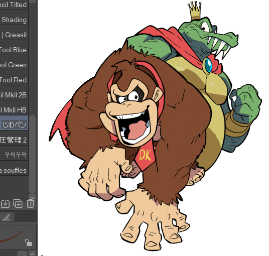Select the '圧管理 2' brush
This screenshot has height=256, width=269.
[14, 138]
